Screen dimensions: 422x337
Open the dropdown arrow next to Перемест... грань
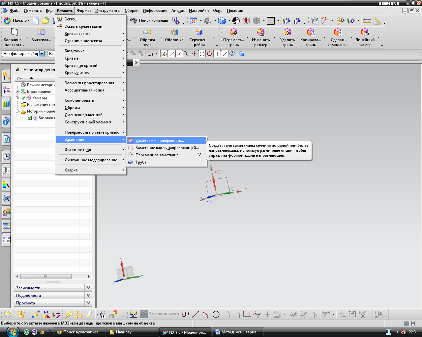248,38
